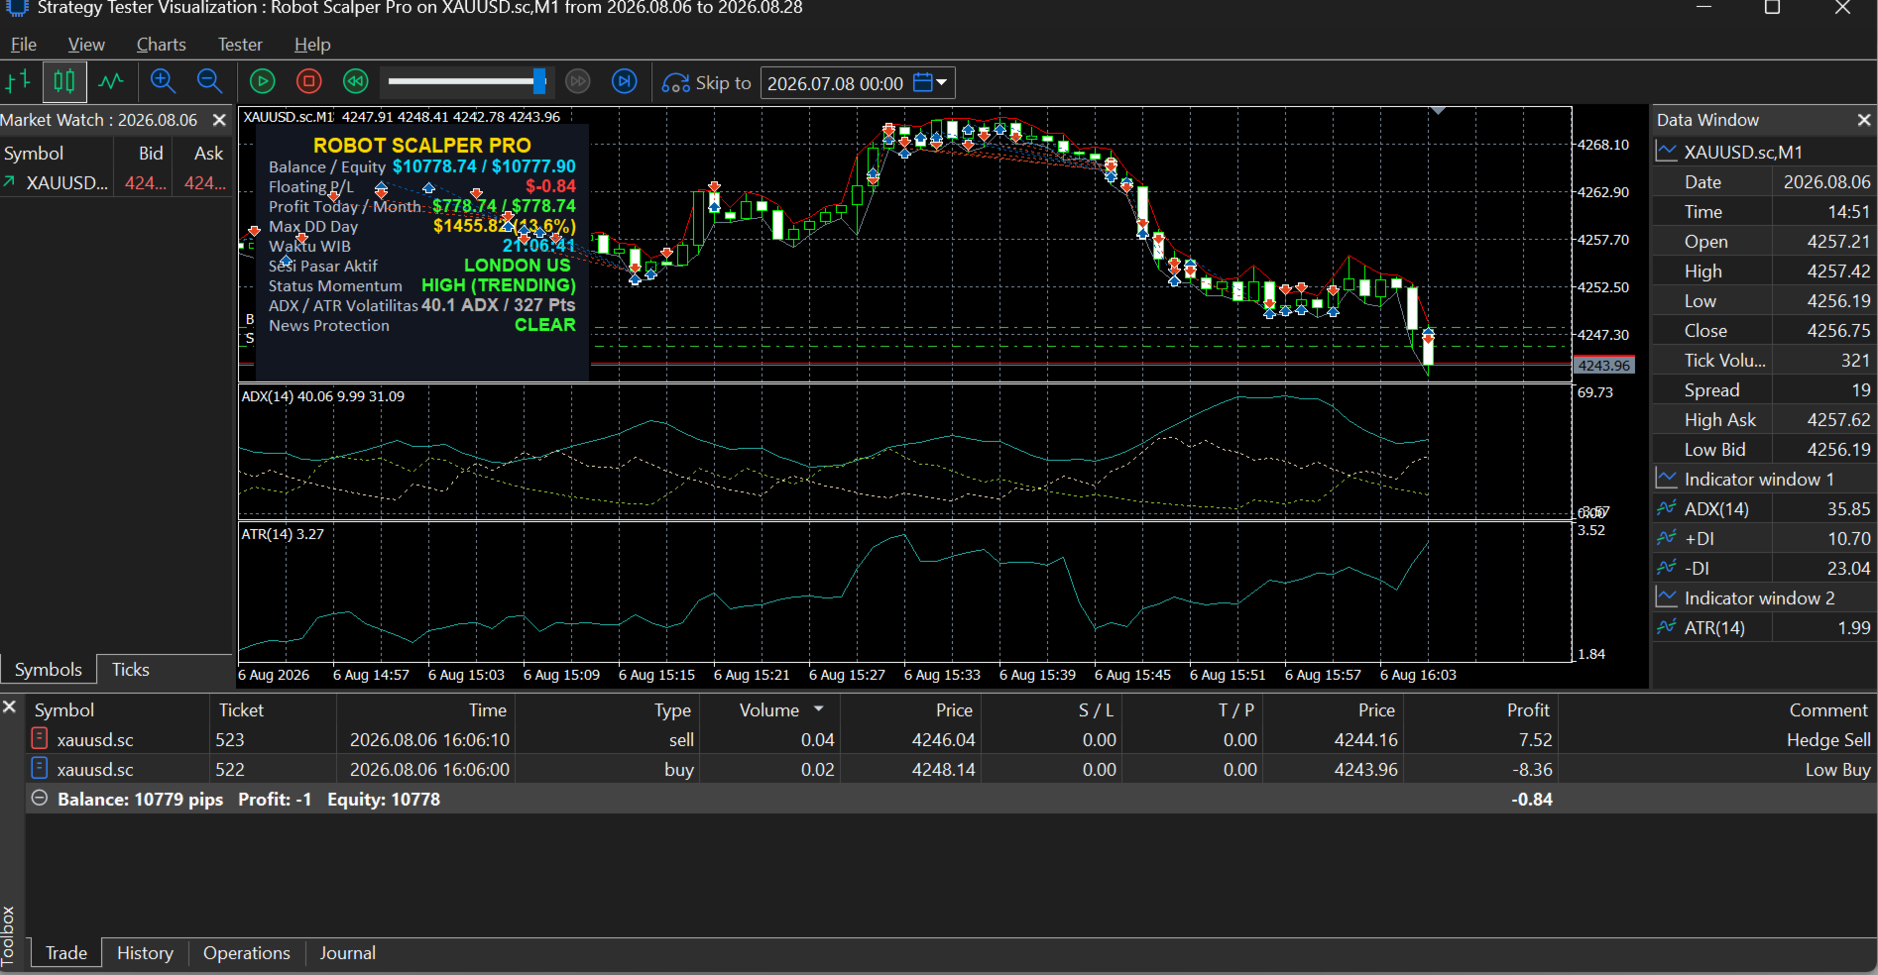
Task: Click the grayed fast-forward button
Action: (x=578, y=81)
